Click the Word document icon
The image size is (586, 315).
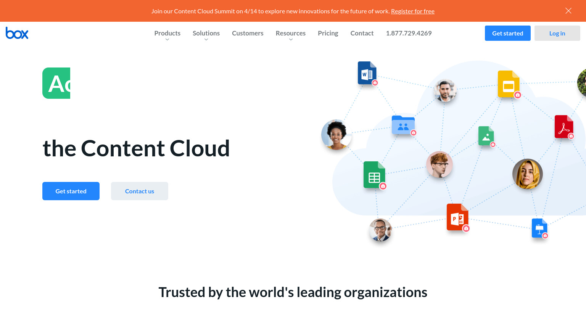point(367,73)
